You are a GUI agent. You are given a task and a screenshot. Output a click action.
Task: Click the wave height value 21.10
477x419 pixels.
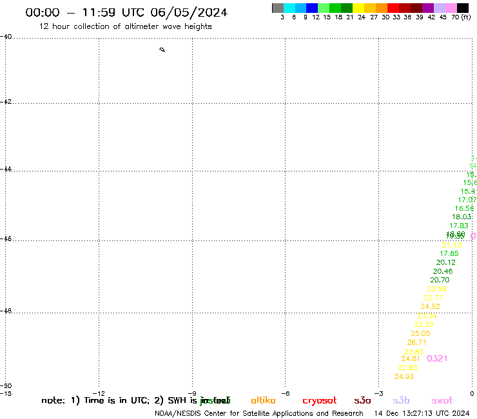click(x=452, y=245)
